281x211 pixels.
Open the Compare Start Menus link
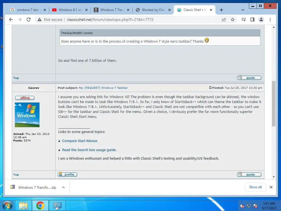coord(80,141)
